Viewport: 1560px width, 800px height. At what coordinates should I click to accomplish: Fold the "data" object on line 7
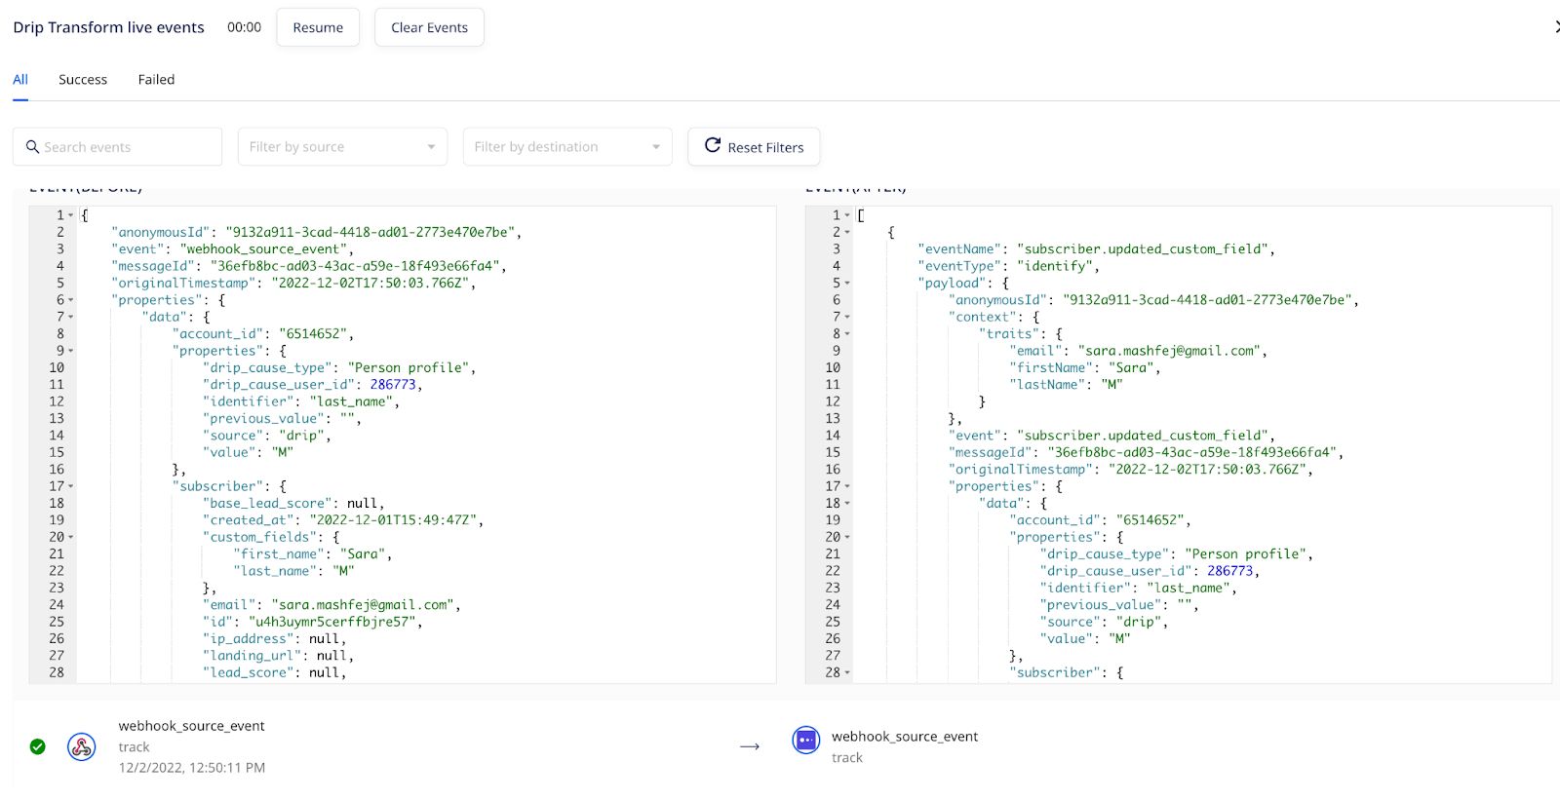pyautogui.click(x=71, y=317)
